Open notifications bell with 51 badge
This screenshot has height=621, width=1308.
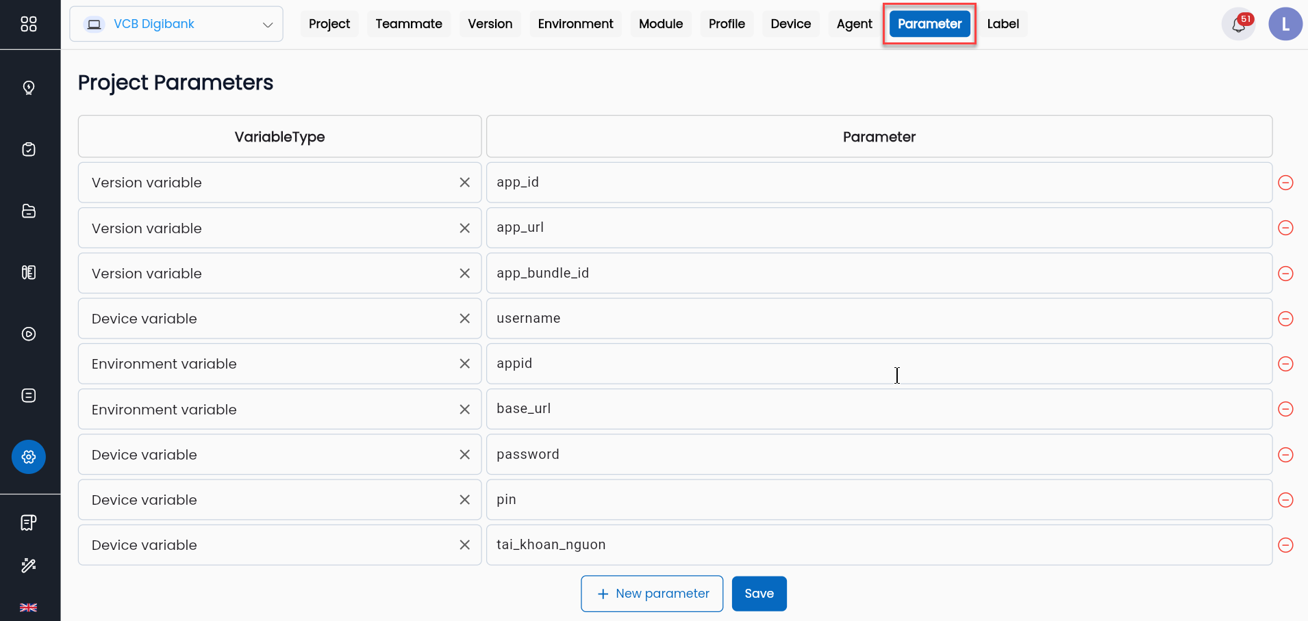tap(1239, 25)
